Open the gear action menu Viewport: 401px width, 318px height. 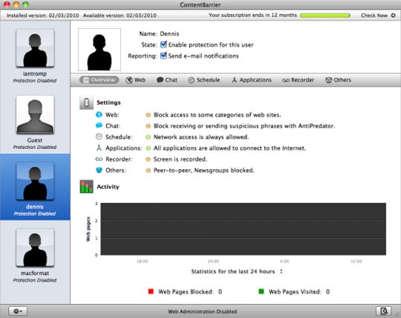18,311
